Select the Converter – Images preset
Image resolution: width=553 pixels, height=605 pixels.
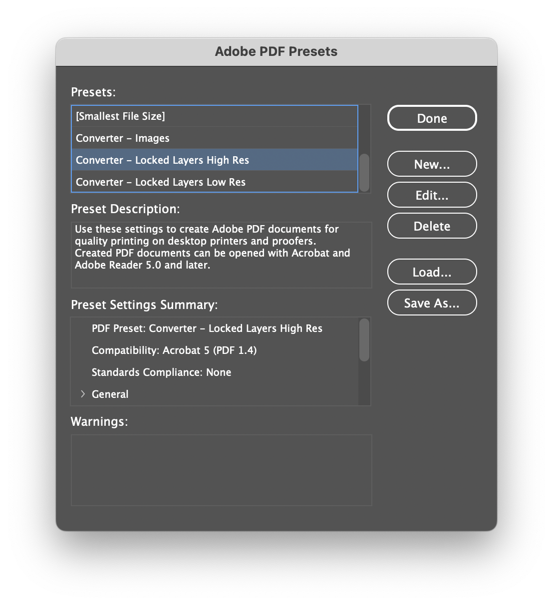pyautogui.click(x=215, y=138)
